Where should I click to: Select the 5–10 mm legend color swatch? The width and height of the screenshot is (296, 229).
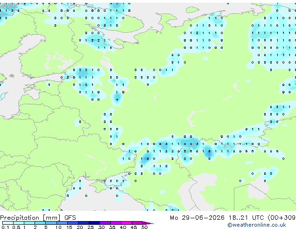point(51,223)
